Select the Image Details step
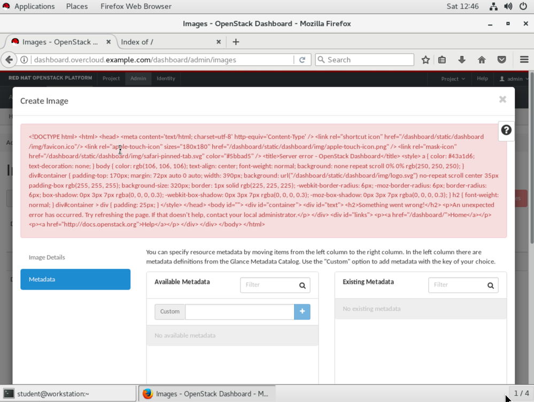 pyautogui.click(x=47, y=257)
